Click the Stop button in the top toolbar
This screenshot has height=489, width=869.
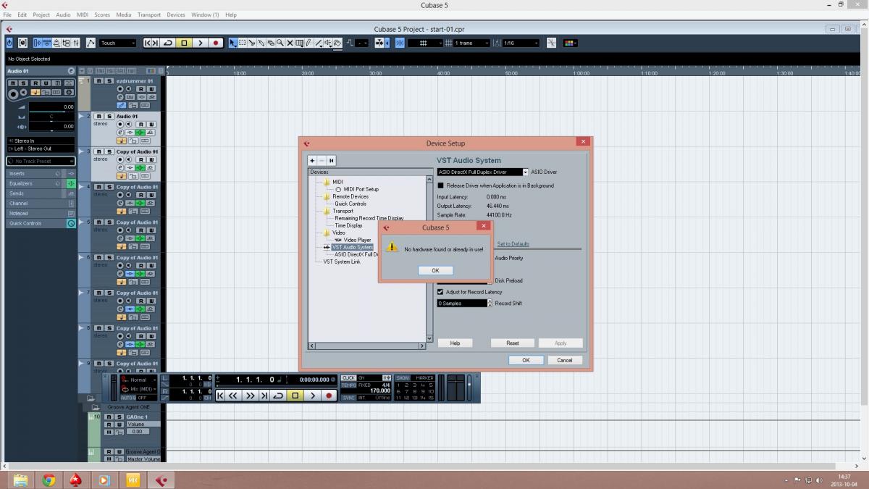(x=184, y=43)
